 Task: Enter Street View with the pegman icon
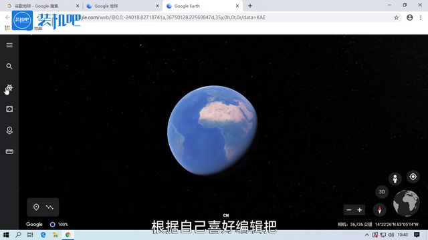click(395, 179)
